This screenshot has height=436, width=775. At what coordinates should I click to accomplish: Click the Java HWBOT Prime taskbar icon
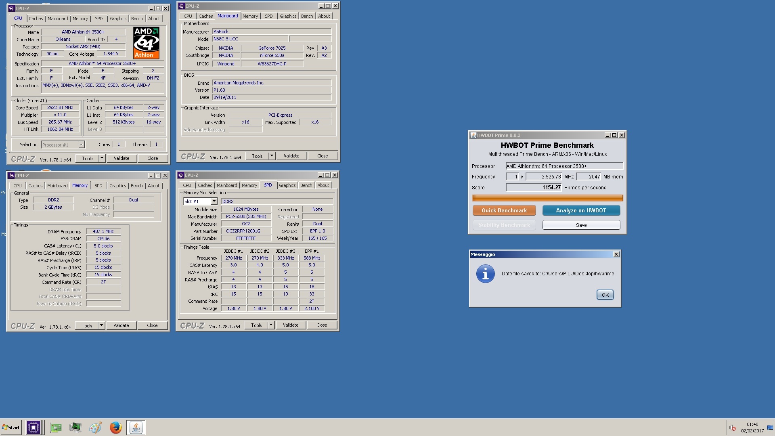coord(136,428)
